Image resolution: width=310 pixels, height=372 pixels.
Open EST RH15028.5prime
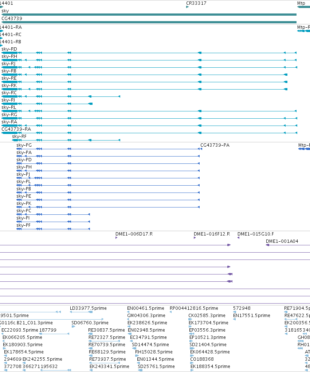pos(154,352)
